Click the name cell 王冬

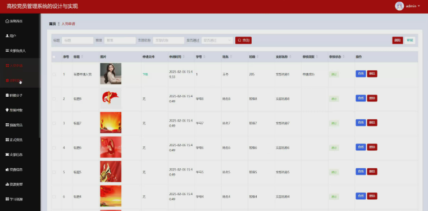[225, 74]
